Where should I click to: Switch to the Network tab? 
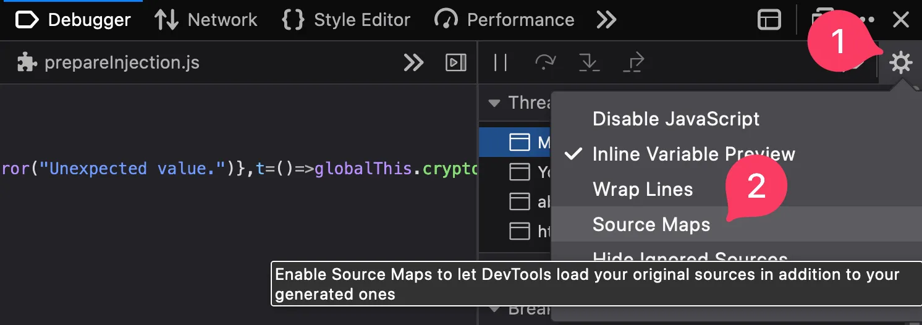[206, 20]
